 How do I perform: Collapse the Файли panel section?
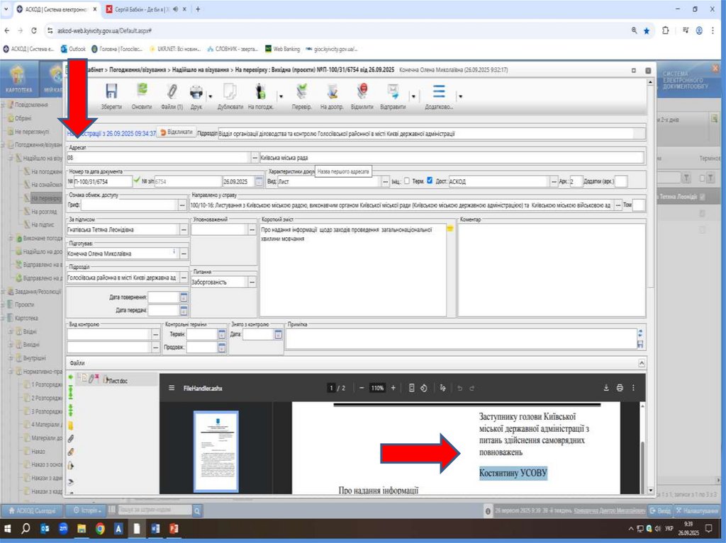click(x=642, y=362)
